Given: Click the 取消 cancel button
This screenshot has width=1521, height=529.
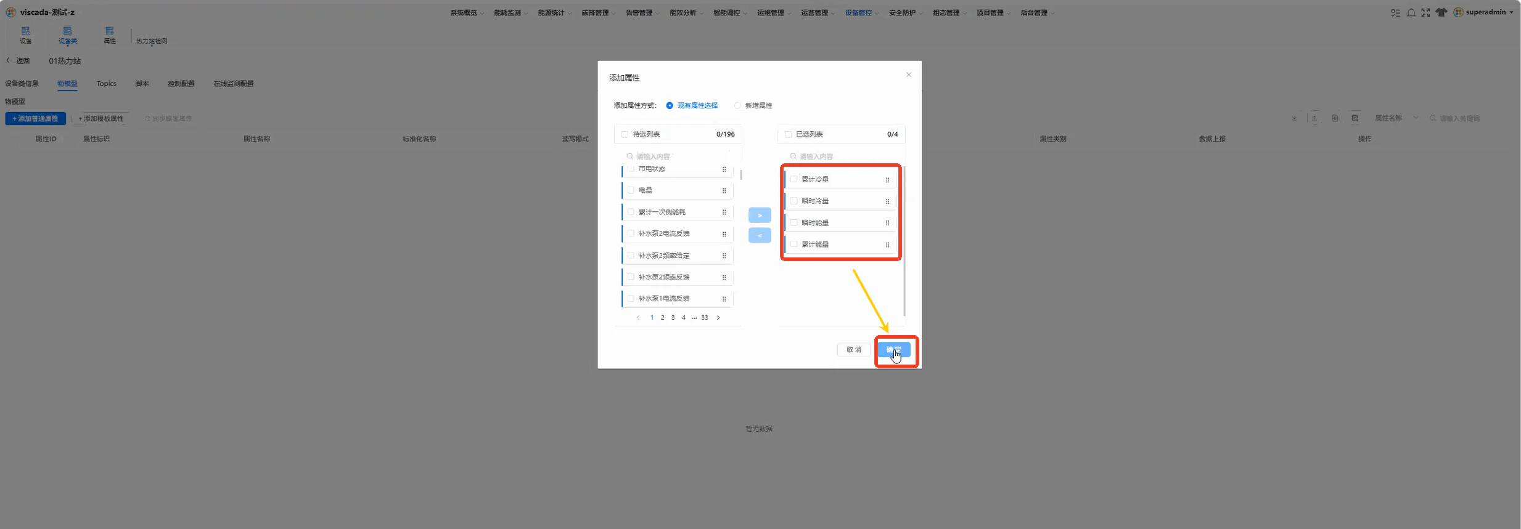Looking at the screenshot, I should point(854,349).
